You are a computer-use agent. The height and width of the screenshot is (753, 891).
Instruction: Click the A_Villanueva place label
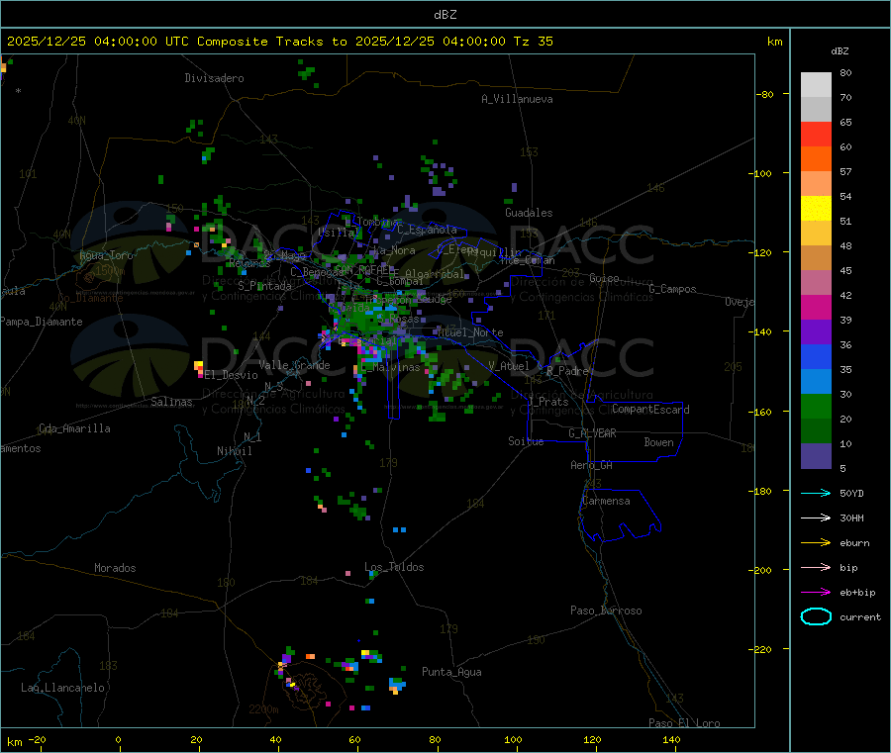(x=517, y=99)
